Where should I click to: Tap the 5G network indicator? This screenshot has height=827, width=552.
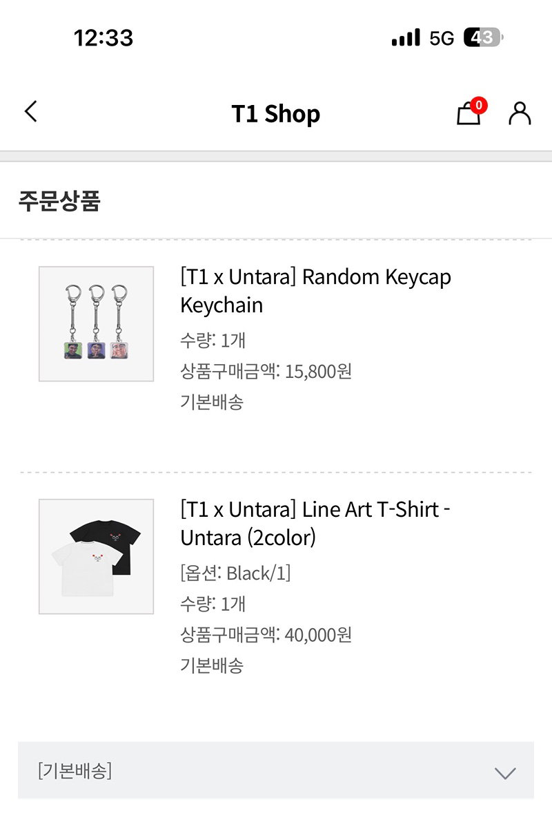tap(442, 38)
